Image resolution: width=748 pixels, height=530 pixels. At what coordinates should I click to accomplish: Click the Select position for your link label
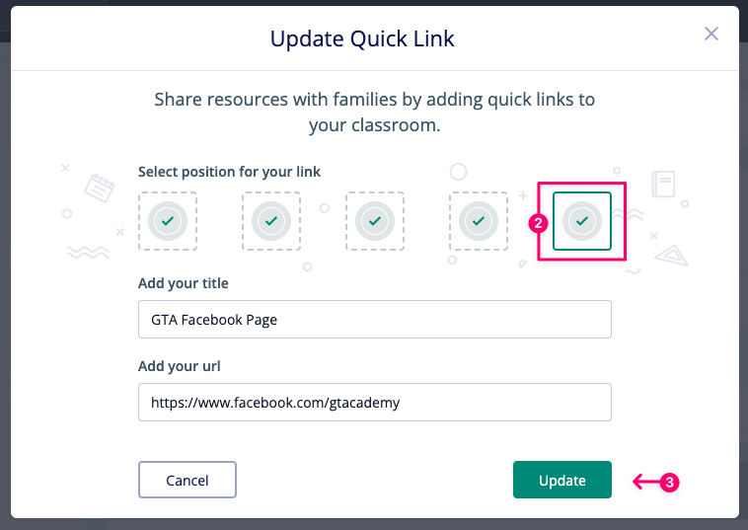[x=229, y=172]
